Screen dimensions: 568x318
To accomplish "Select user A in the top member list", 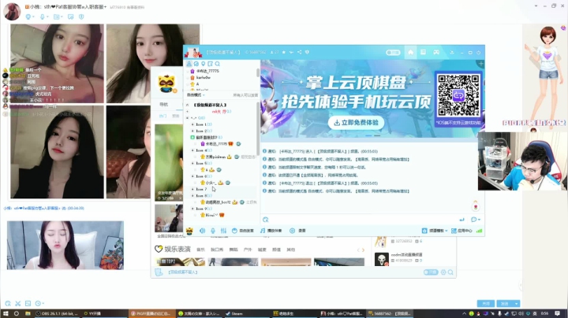I will click(197, 84).
